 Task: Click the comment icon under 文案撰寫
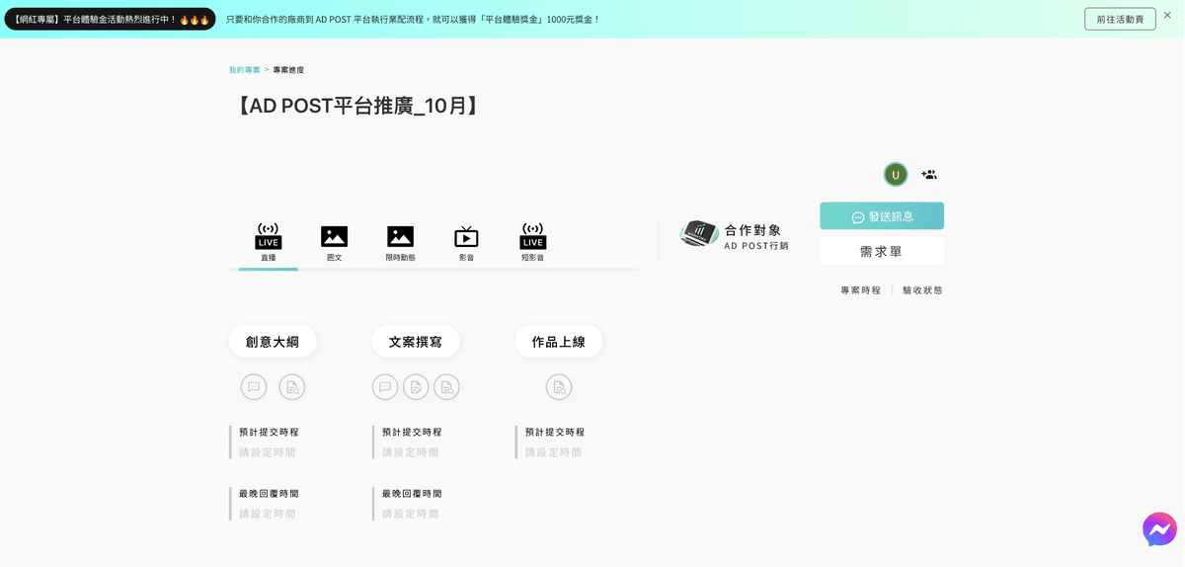click(x=385, y=387)
